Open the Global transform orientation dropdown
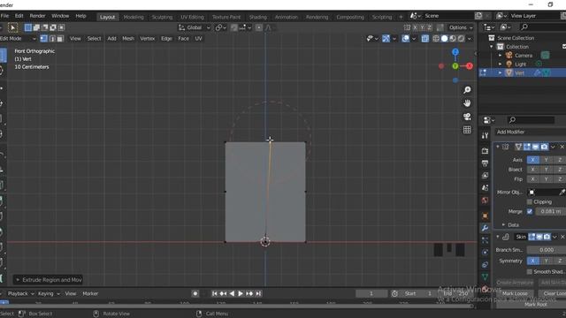 pyautogui.click(x=195, y=27)
